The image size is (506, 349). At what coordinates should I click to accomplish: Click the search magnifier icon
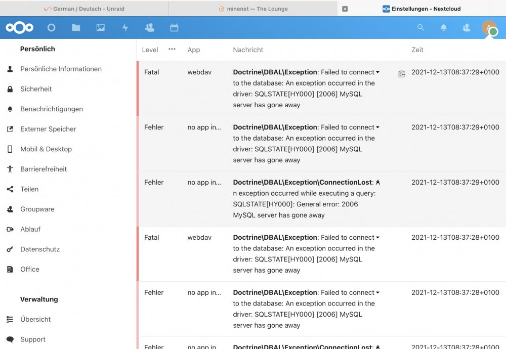(x=420, y=27)
